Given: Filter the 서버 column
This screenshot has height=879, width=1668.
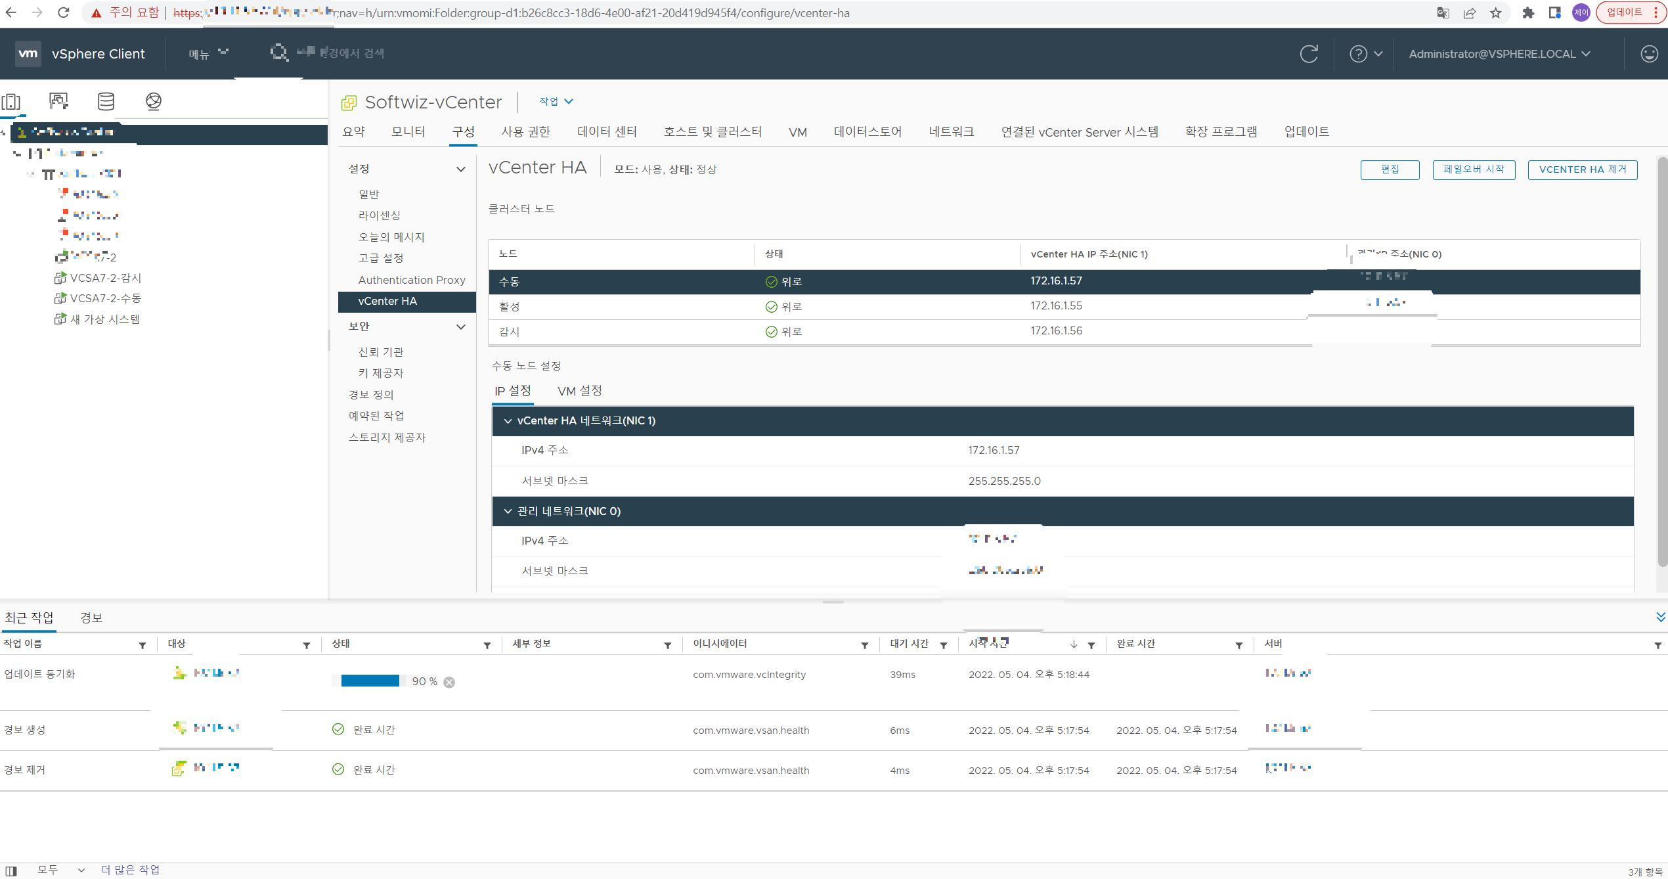Looking at the screenshot, I should tap(1657, 646).
